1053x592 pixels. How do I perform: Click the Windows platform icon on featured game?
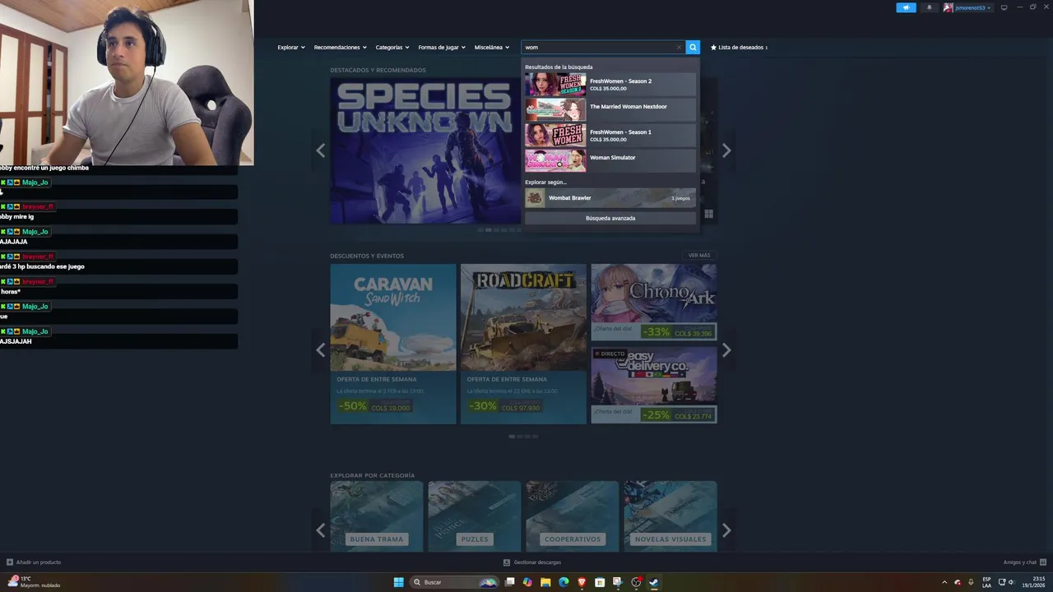708,214
